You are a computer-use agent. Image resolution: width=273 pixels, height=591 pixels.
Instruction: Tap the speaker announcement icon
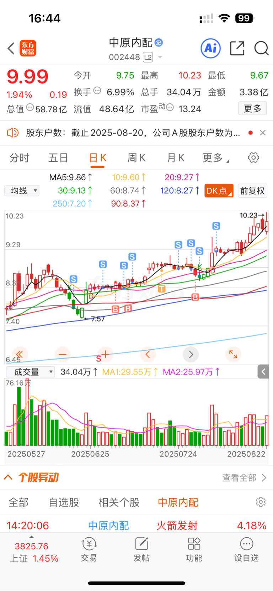pos(13,133)
